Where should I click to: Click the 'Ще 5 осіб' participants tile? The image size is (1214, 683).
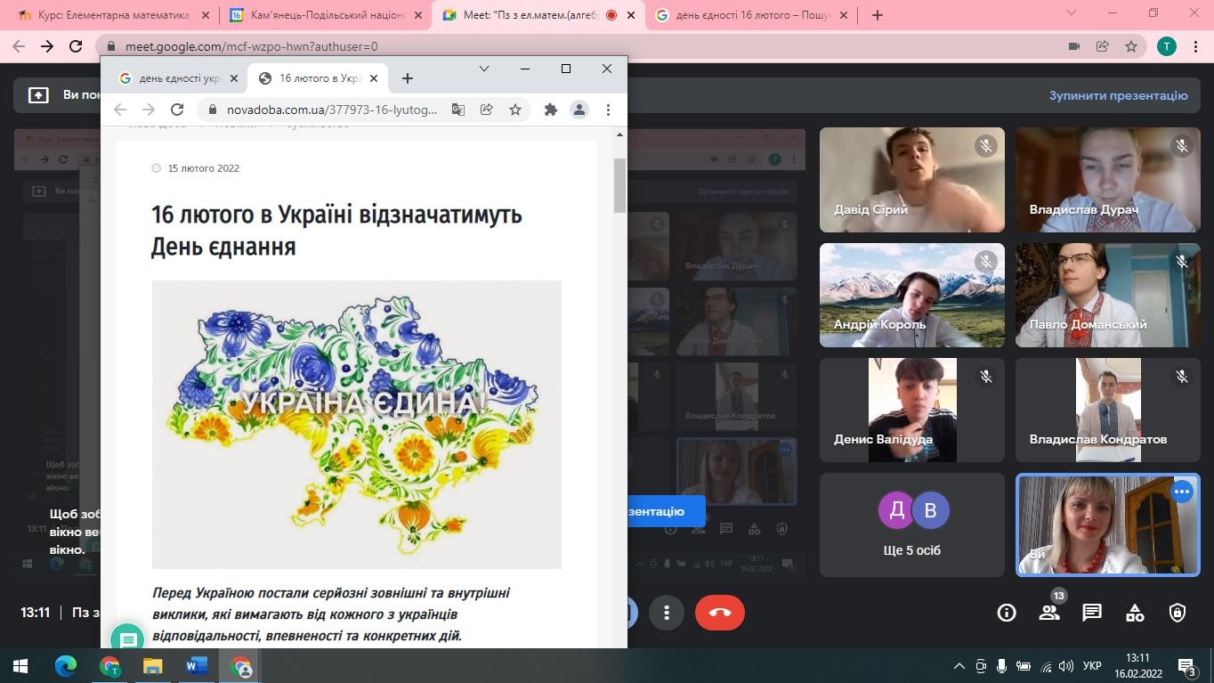pyautogui.click(x=911, y=524)
